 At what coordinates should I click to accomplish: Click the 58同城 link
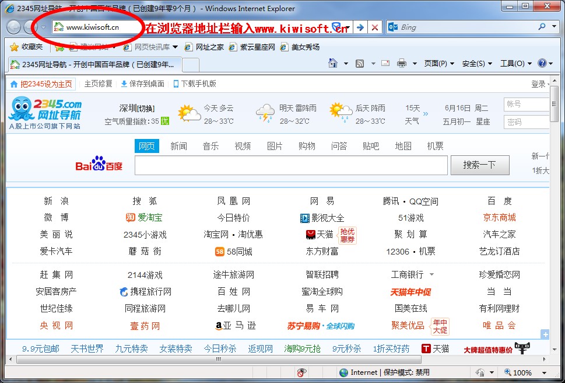tap(233, 252)
